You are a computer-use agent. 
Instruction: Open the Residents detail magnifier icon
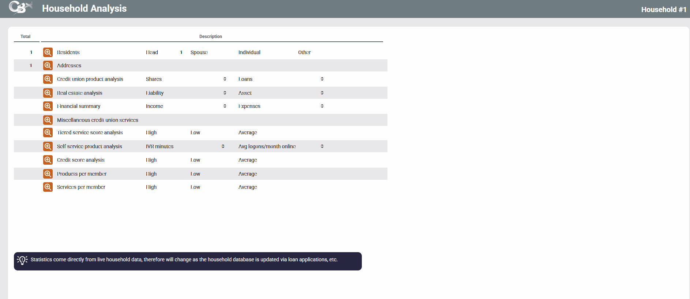pos(48,52)
